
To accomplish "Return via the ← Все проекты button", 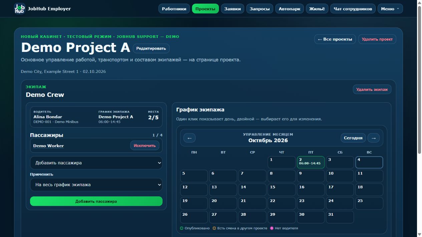I will coord(335,39).
